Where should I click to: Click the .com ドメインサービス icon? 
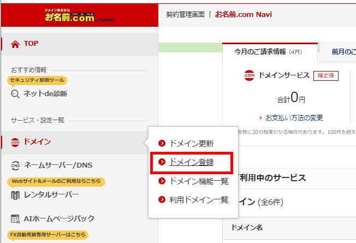pos(249,75)
